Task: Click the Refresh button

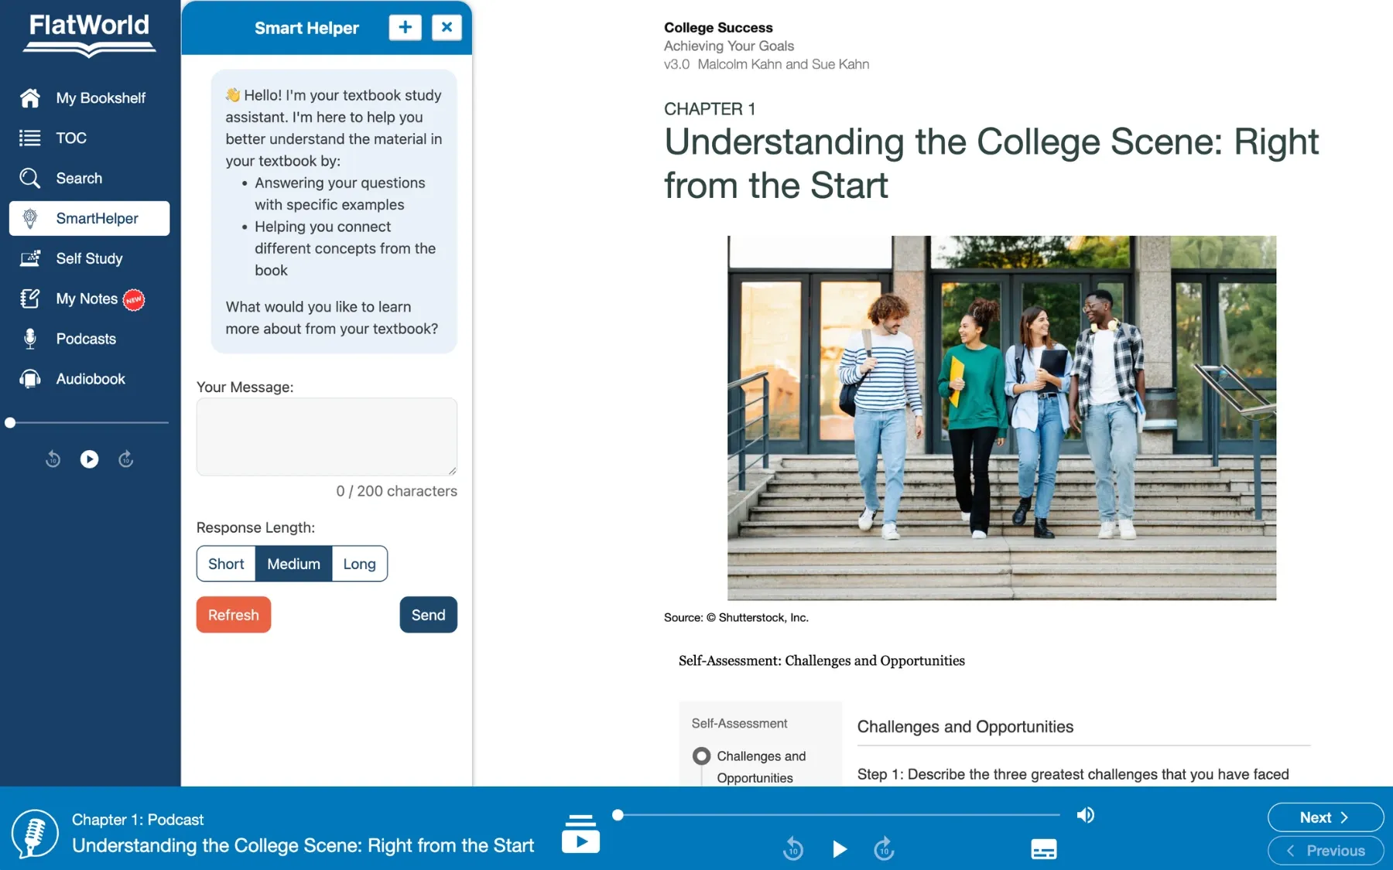Action: pos(234,615)
